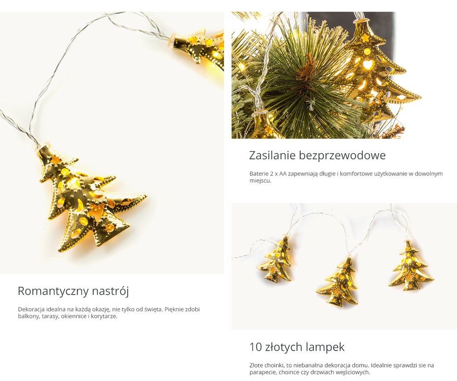
Task: Select the Romantyczny nastrój heading
Action: click(x=73, y=291)
